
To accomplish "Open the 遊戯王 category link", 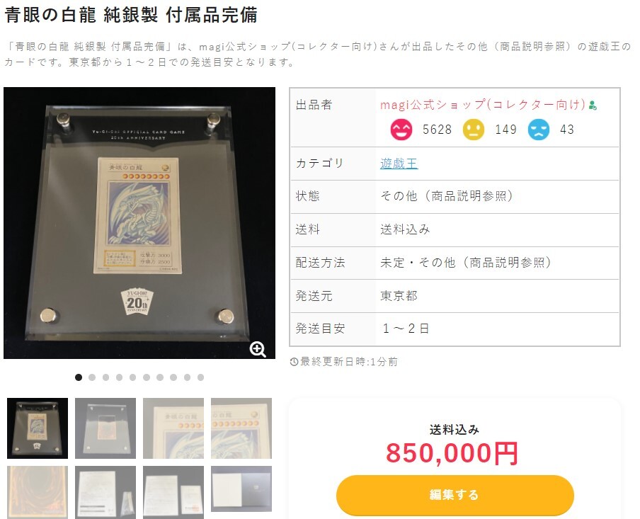I will [x=399, y=164].
